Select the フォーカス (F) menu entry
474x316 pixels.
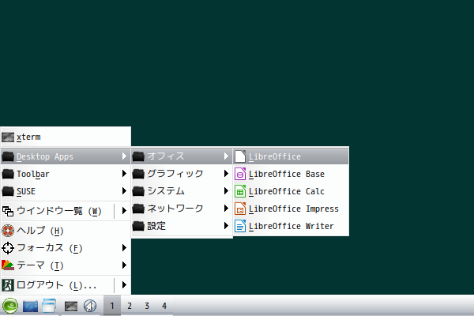point(66,248)
